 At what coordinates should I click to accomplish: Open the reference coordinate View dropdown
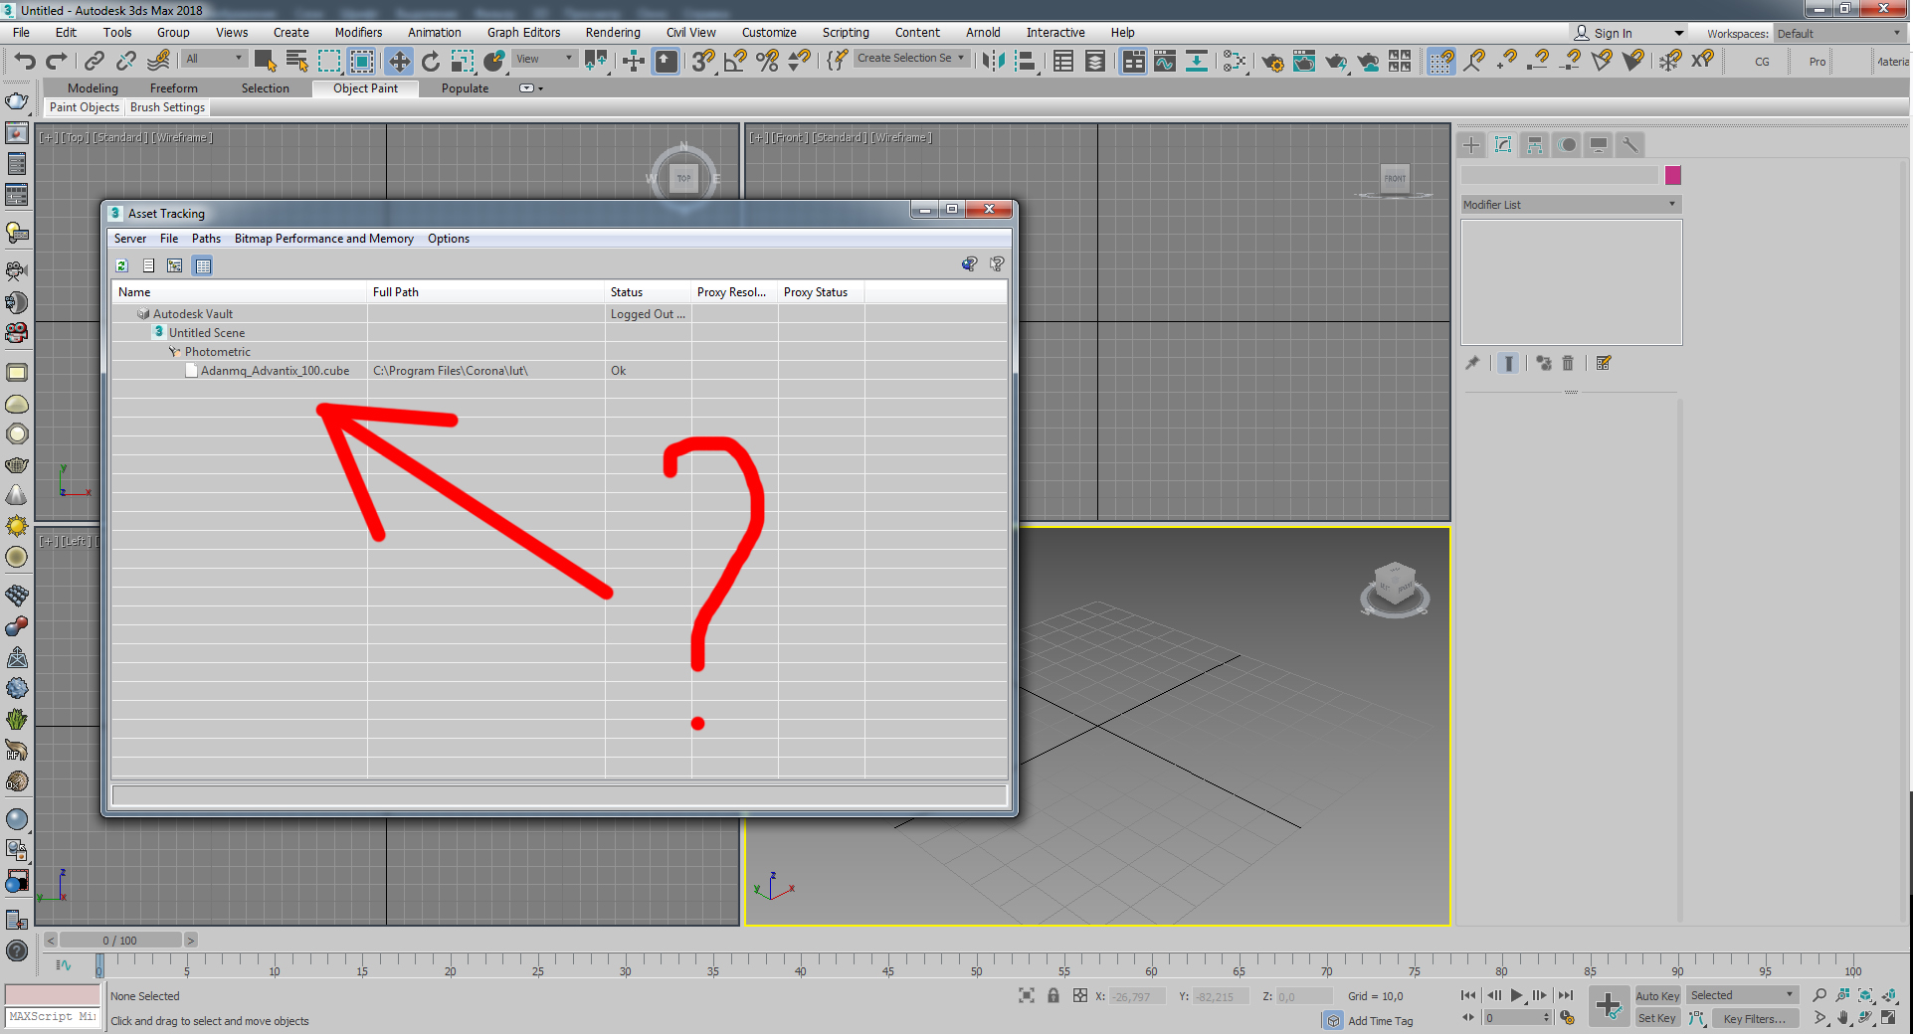click(x=544, y=59)
